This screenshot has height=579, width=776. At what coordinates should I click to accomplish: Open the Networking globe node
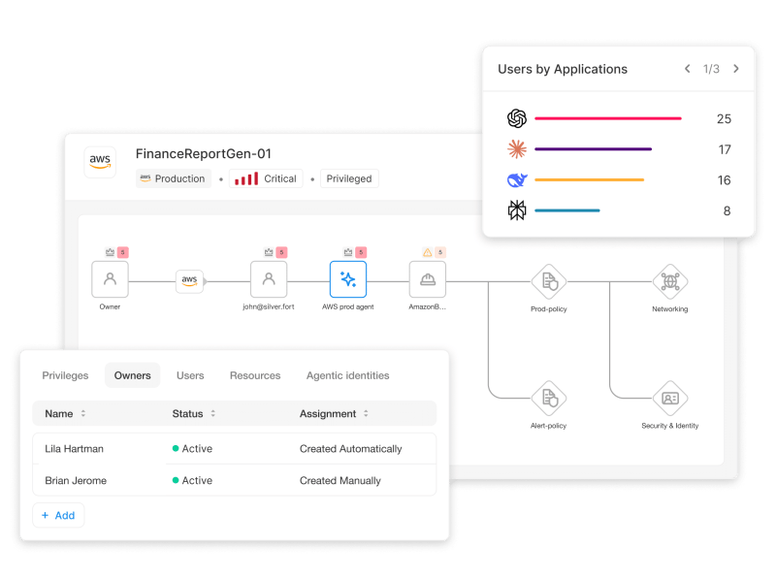pos(670,281)
